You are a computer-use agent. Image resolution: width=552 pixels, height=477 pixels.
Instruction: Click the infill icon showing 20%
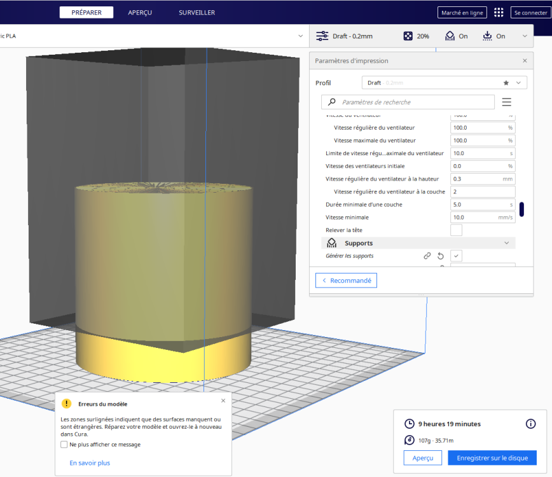click(408, 36)
